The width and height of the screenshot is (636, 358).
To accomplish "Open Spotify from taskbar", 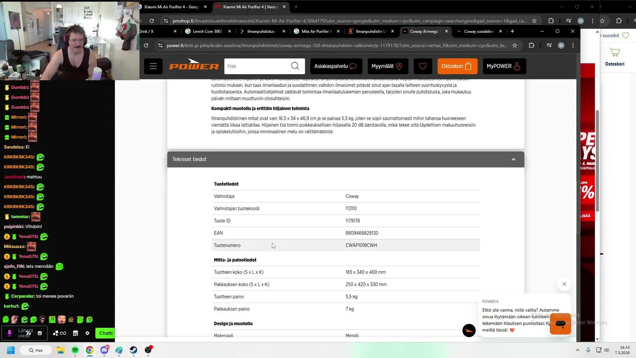I will pos(75,350).
